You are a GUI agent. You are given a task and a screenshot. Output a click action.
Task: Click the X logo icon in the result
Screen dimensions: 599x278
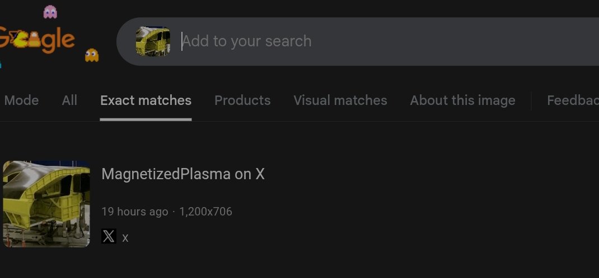click(109, 237)
